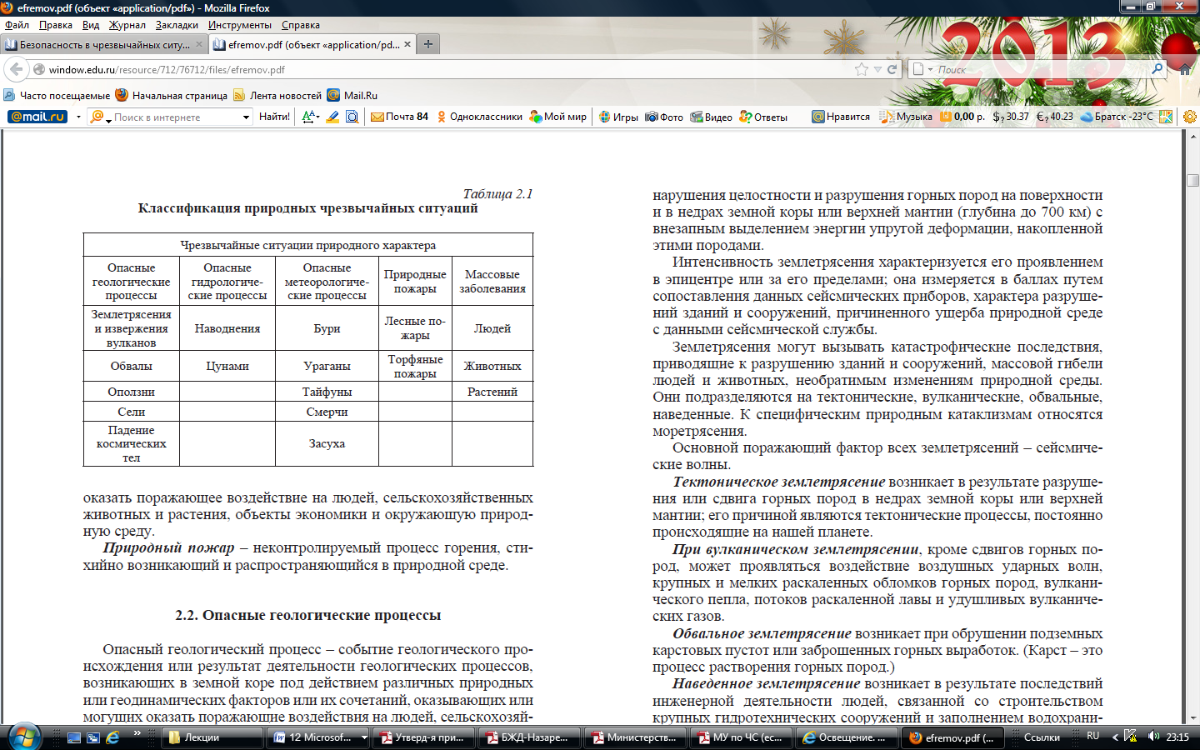
Task: Open Музыка on the Mail.ru toolbar
Action: click(x=907, y=117)
